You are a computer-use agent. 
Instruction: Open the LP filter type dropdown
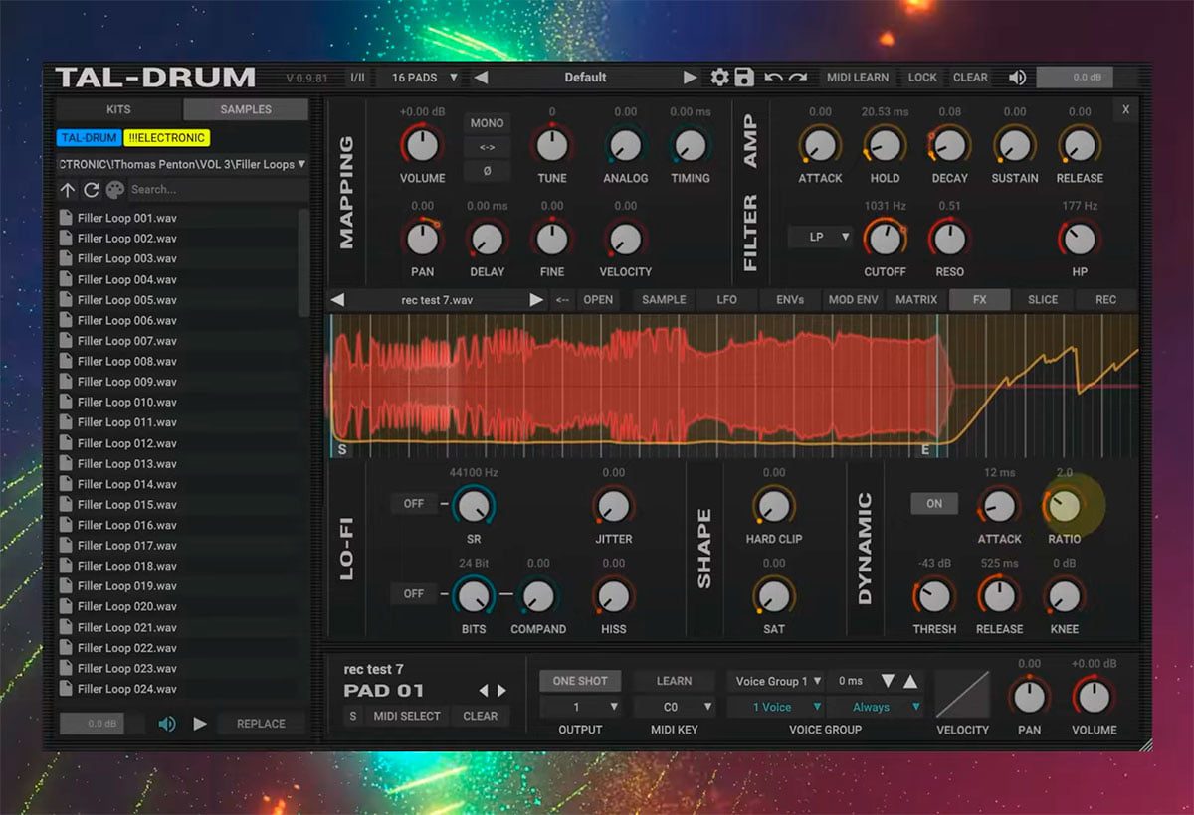[820, 237]
